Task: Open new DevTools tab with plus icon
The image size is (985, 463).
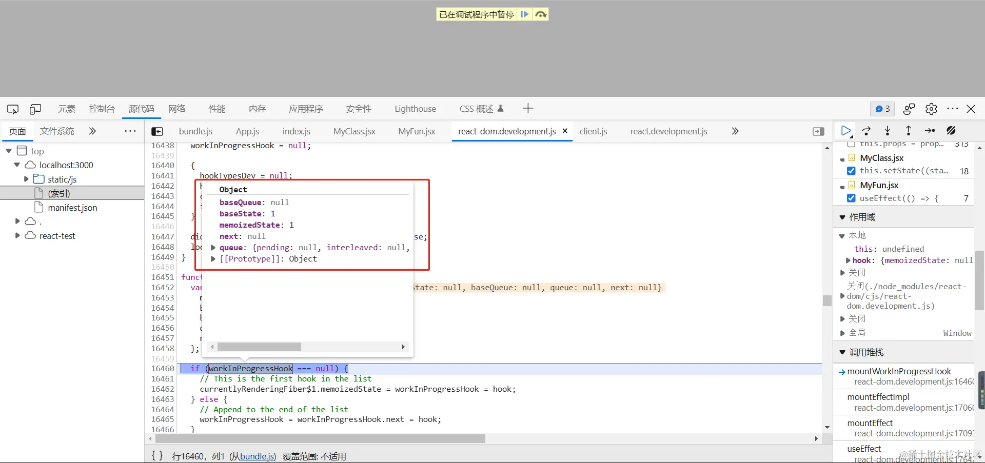Action: (528, 108)
